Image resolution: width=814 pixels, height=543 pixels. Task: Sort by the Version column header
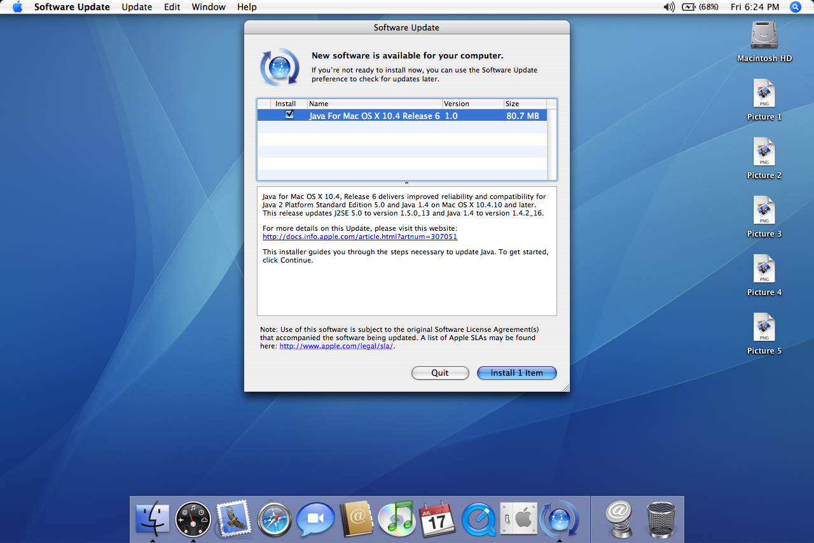473,104
